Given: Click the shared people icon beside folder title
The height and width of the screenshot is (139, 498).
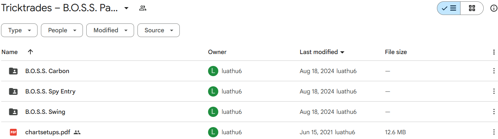Looking at the screenshot, I should (x=143, y=8).
